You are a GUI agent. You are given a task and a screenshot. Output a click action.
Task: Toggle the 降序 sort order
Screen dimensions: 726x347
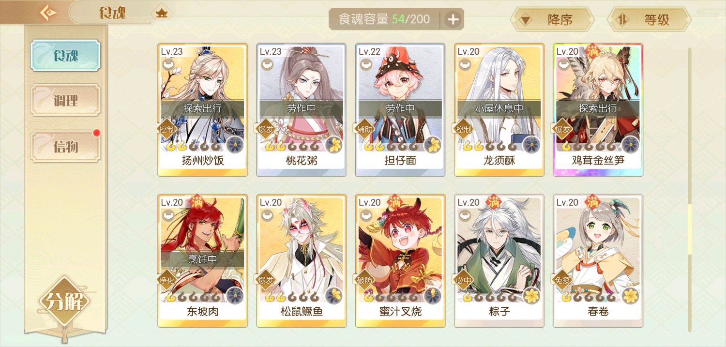point(553,19)
